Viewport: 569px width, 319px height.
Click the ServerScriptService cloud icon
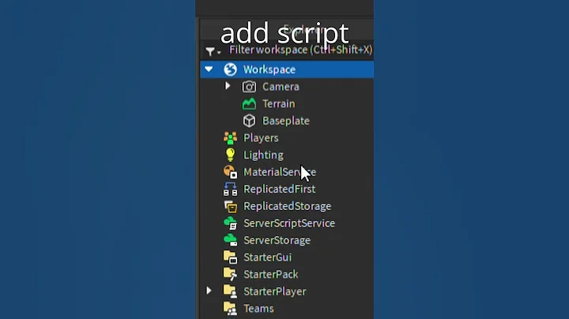(x=230, y=223)
